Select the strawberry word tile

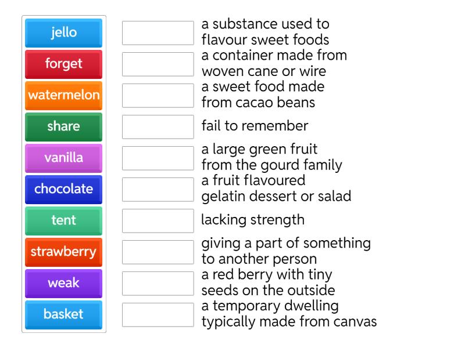63,252
